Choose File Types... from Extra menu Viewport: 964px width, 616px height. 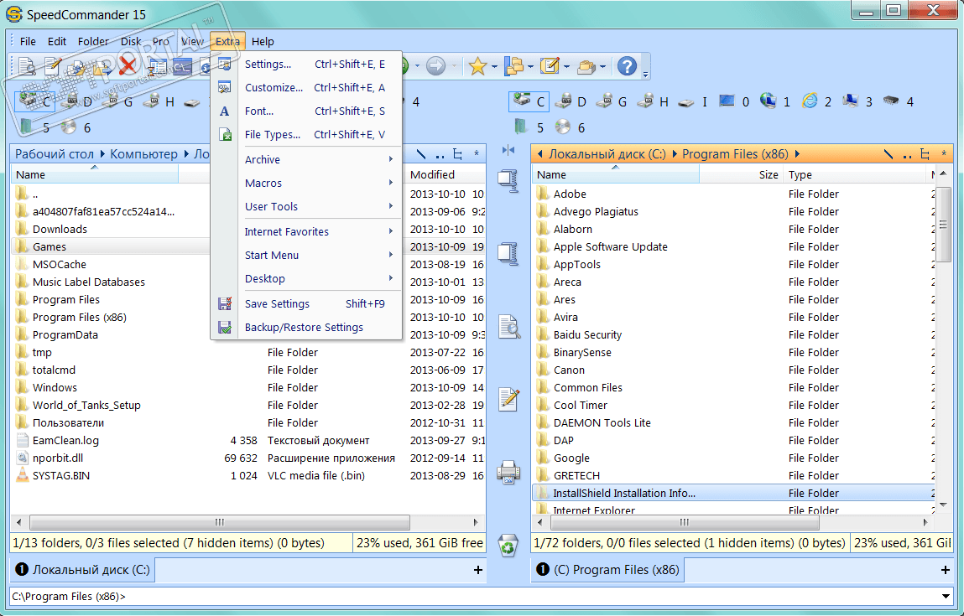[x=306, y=134]
